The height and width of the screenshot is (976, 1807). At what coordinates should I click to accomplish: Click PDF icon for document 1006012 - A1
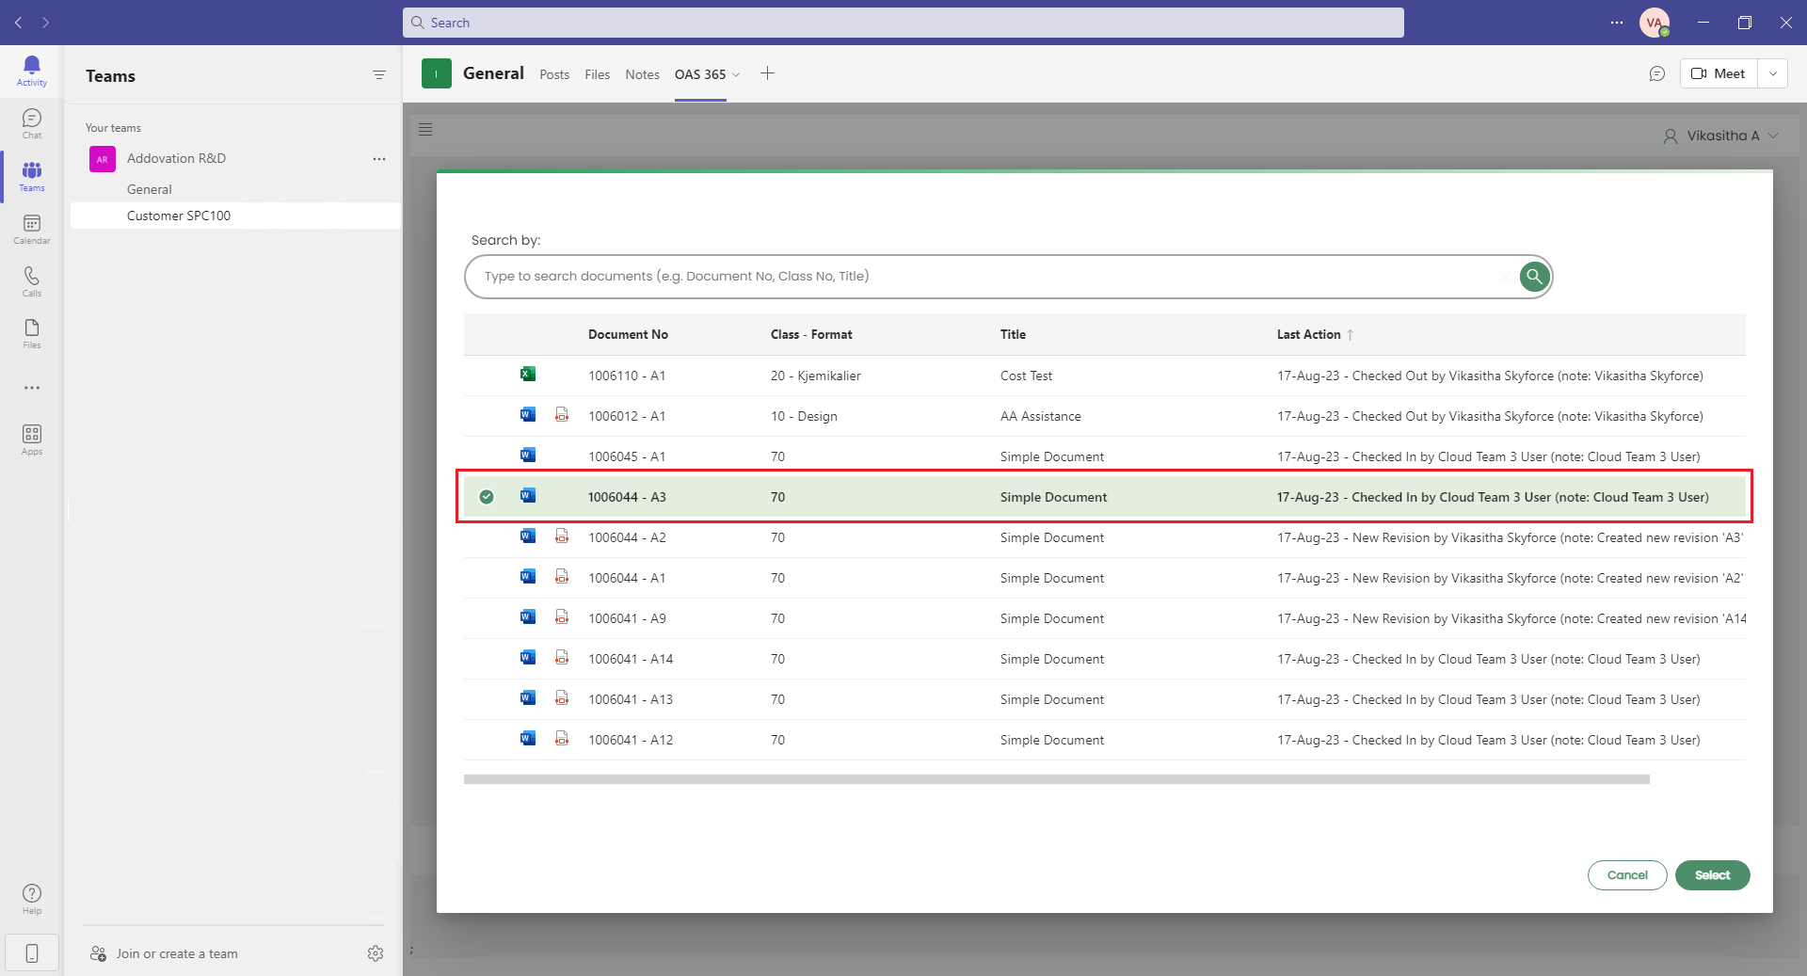562,415
